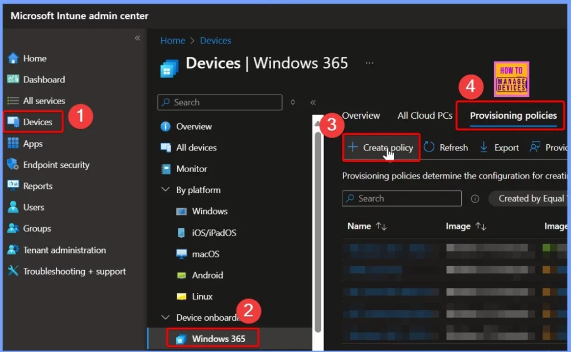Click the Home breadcrumb link

pyautogui.click(x=173, y=40)
